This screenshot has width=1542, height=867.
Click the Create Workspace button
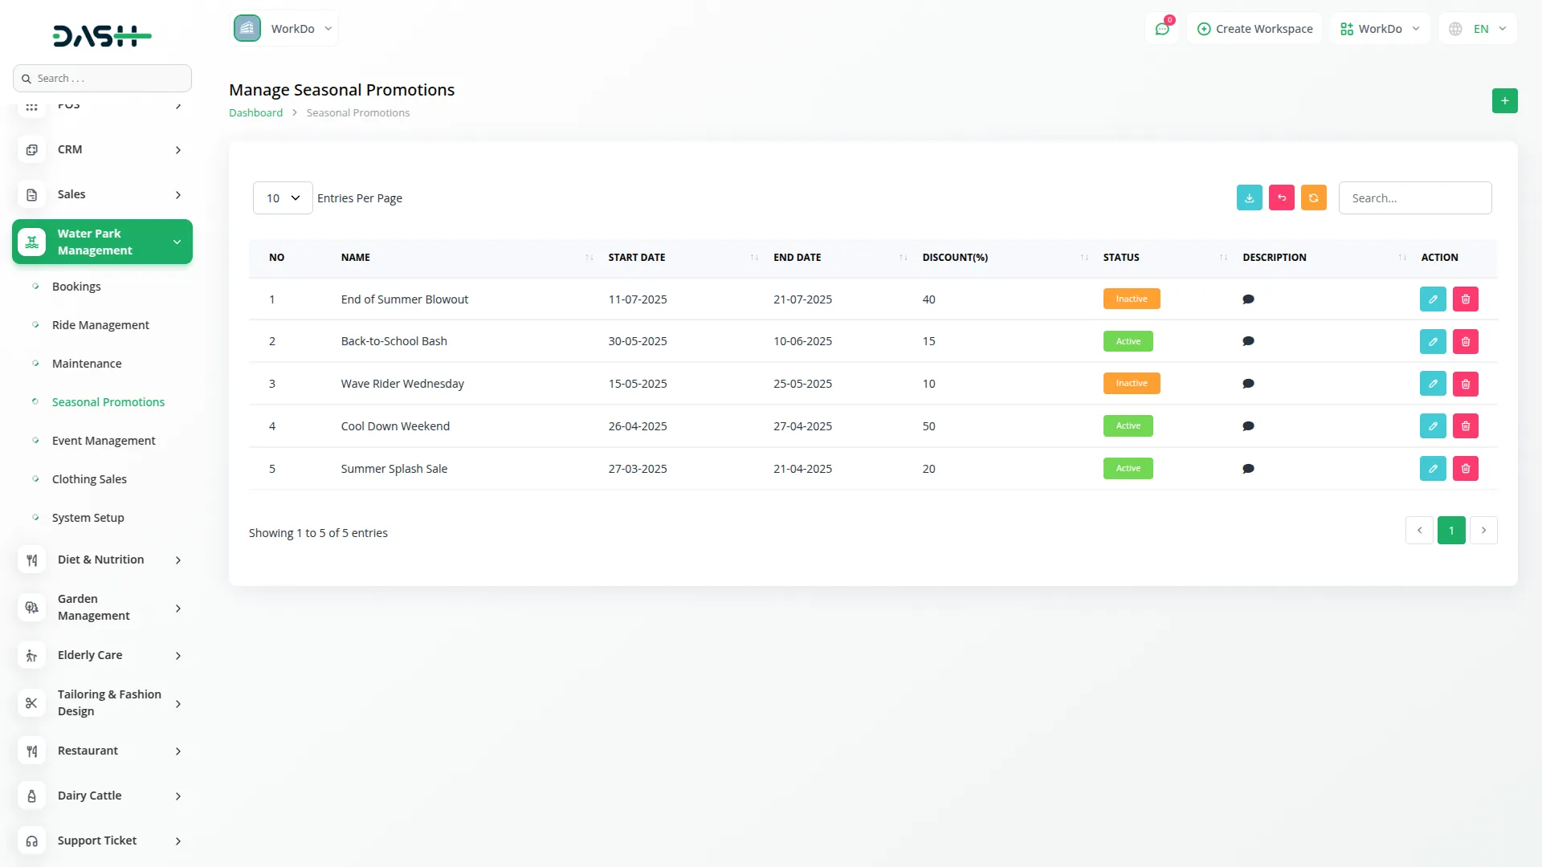coord(1254,29)
